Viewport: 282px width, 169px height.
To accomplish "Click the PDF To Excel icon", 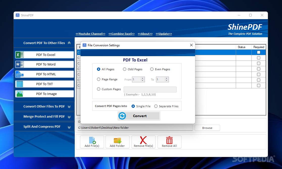I will tap(20, 55).
